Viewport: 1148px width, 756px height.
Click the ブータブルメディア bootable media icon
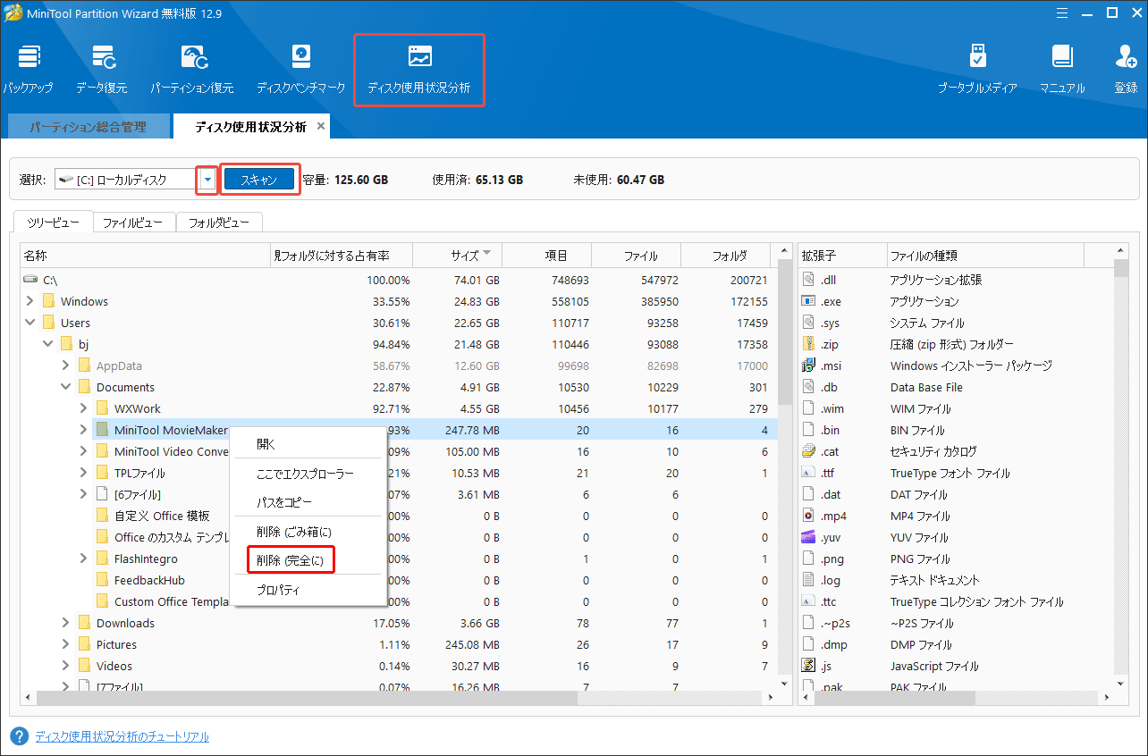(977, 59)
